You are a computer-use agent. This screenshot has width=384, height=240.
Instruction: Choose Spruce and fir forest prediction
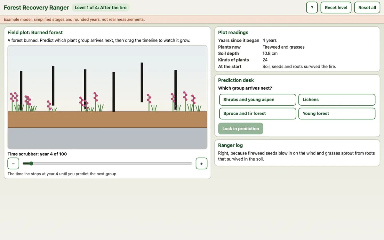point(258,114)
